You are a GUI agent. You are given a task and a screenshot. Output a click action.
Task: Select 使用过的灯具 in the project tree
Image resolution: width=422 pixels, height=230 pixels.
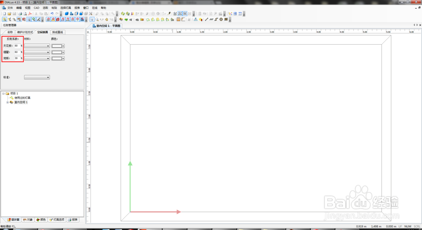click(x=22, y=98)
